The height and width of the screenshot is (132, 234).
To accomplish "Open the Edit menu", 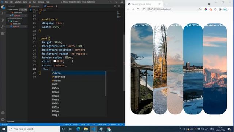I will [x=11, y=2].
